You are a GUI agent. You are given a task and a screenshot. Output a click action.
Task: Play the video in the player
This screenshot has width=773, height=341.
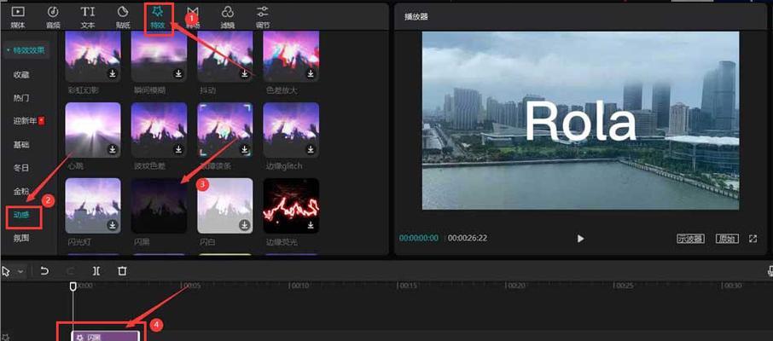click(x=581, y=239)
